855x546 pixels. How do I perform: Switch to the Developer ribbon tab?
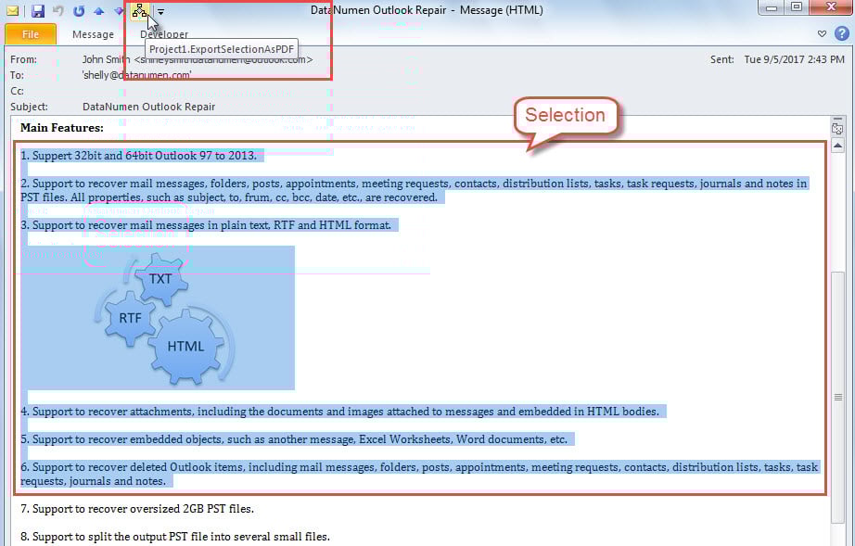point(163,34)
